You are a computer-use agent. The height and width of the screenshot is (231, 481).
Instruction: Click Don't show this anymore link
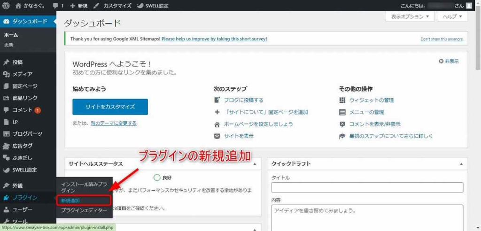click(x=441, y=39)
